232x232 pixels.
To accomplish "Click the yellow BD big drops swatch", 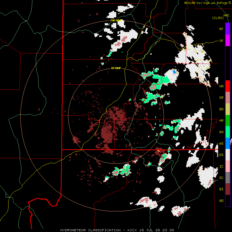I will click(x=228, y=109).
